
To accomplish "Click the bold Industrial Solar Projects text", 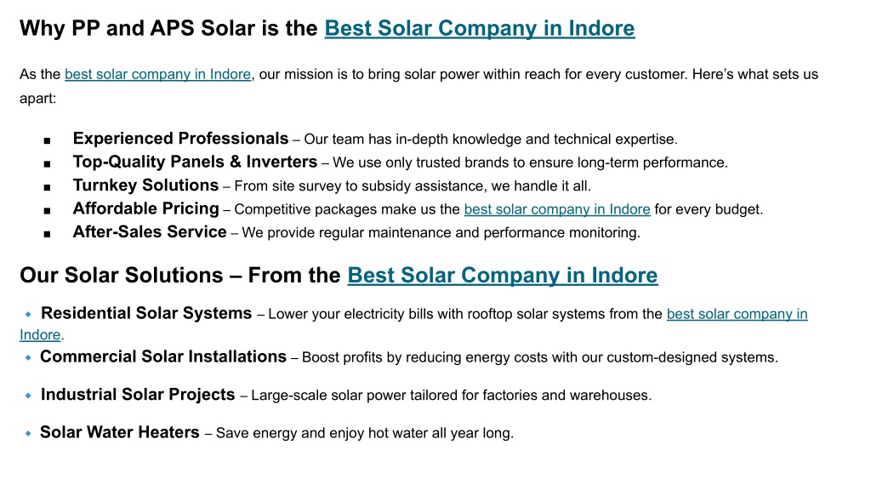I will 138,395.
